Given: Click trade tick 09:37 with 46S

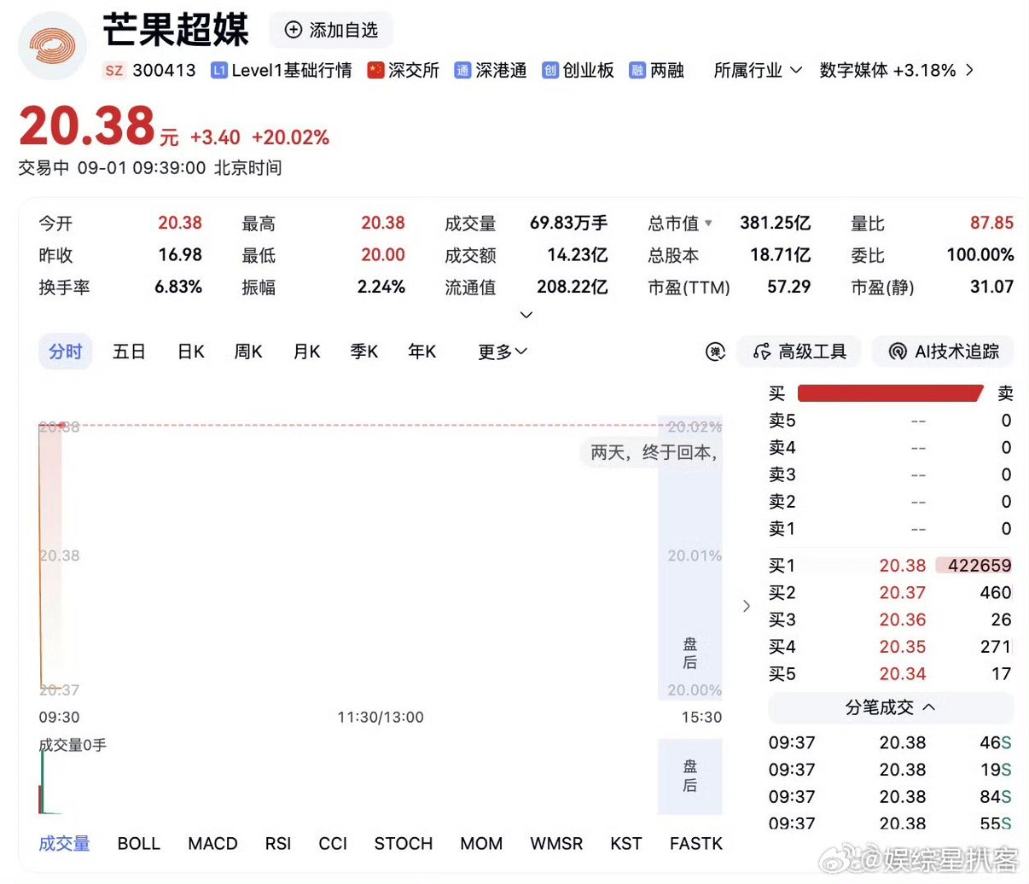Looking at the screenshot, I should pyautogui.click(x=890, y=743).
